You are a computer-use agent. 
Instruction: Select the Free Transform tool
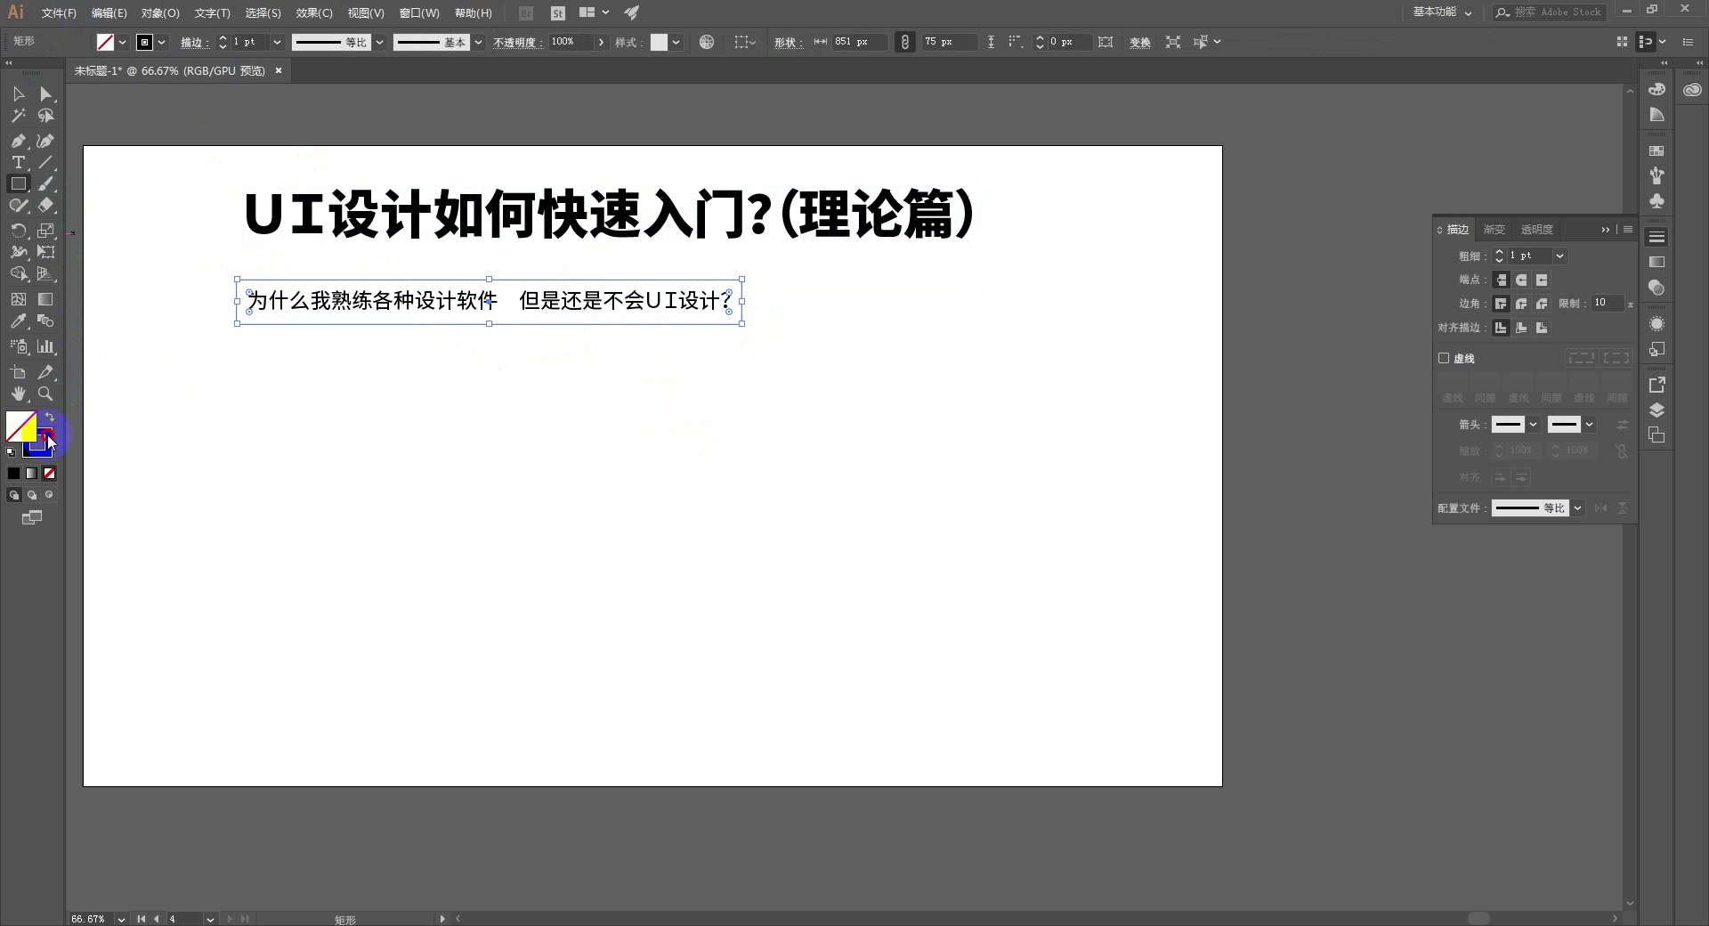(x=45, y=252)
